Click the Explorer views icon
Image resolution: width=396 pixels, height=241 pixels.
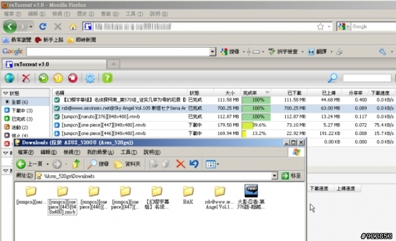pyautogui.click(x=210, y=164)
